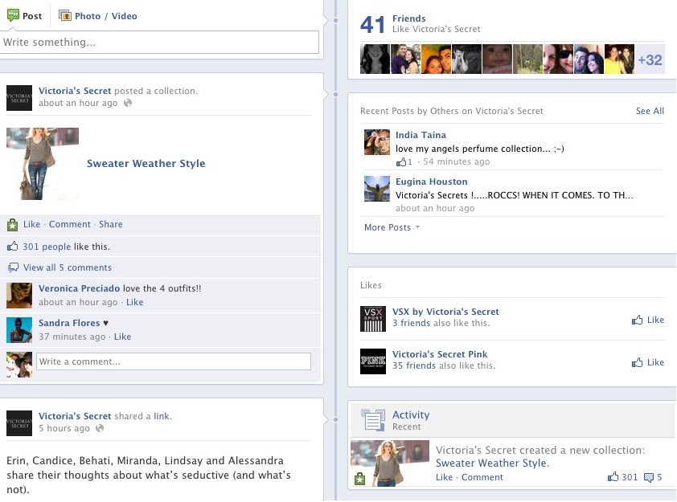The image size is (677, 502).
Task: Expand the More Posts dropdown
Action: [x=392, y=227]
